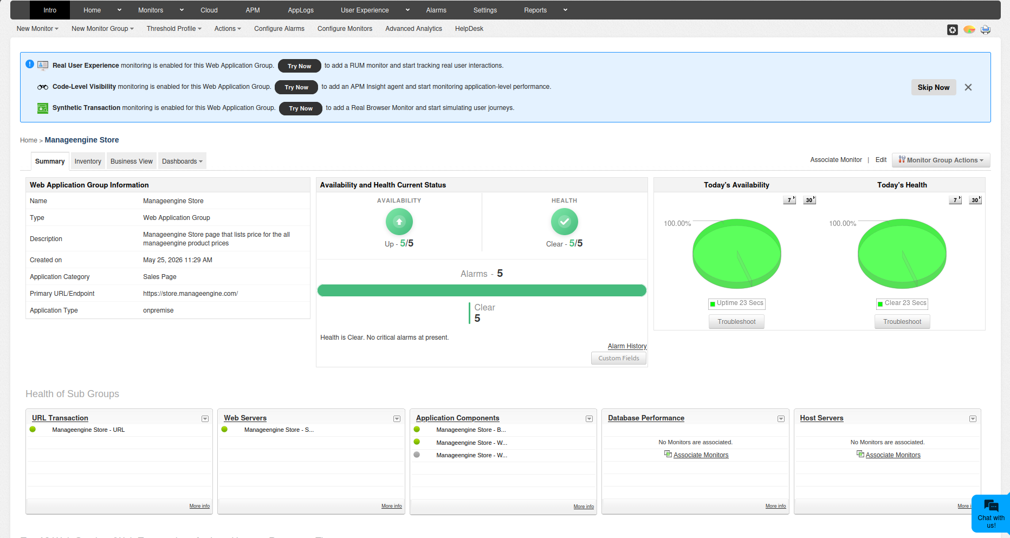This screenshot has height=538, width=1010.
Task: Open the Threshold Profile dropdown
Action: click(x=174, y=29)
